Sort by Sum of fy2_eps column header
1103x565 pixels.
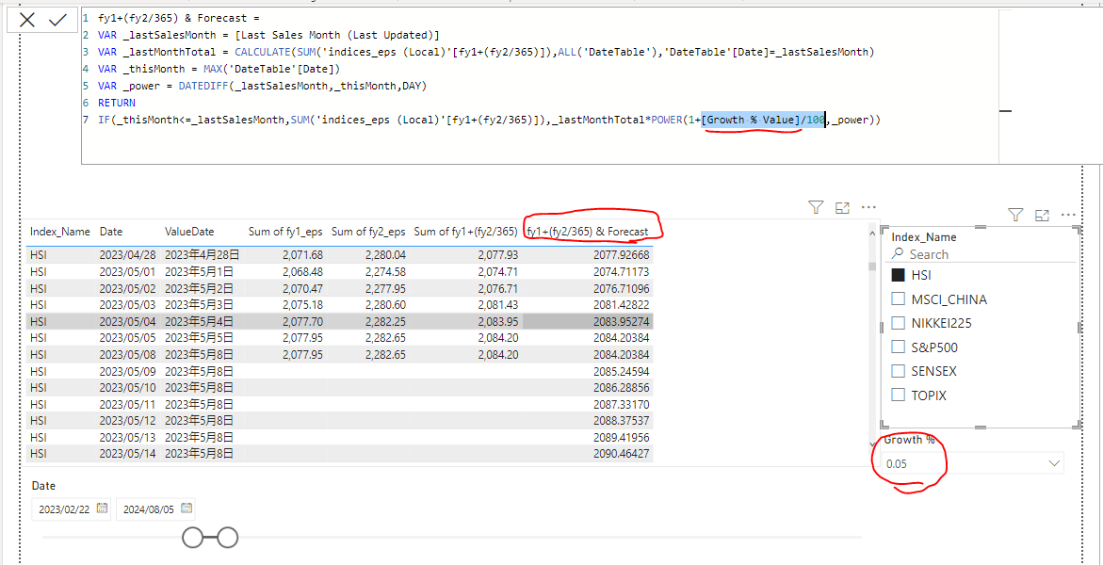(368, 231)
